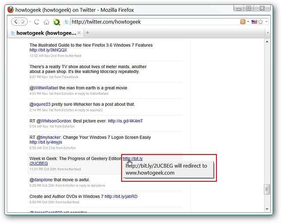The width and height of the screenshot is (281, 223).
Task: Click the Twitter site favicon in the address bar
Action: click(x=67, y=22)
